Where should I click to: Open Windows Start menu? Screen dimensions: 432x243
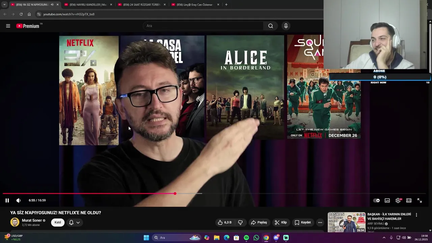[x=146, y=238]
